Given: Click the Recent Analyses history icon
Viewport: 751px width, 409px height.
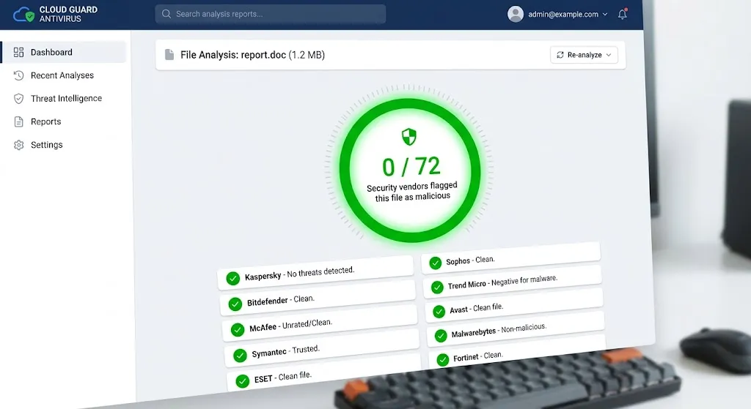Looking at the screenshot, I should click(18, 75).
